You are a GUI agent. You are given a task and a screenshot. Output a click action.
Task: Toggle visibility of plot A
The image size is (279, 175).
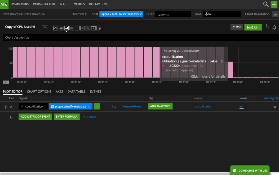coord(5,107)
